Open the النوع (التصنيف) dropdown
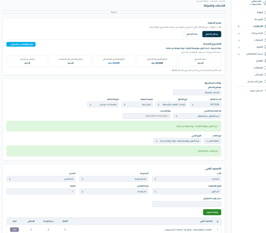 tap(186, 191)
